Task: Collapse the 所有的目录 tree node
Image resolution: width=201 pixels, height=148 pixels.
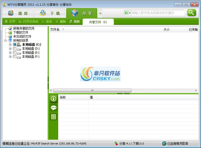Action: [6, 40]
